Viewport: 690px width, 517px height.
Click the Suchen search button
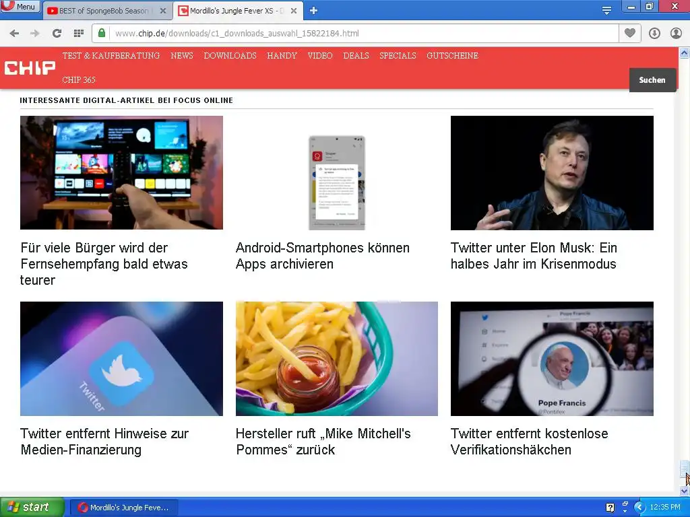[652, 80]
